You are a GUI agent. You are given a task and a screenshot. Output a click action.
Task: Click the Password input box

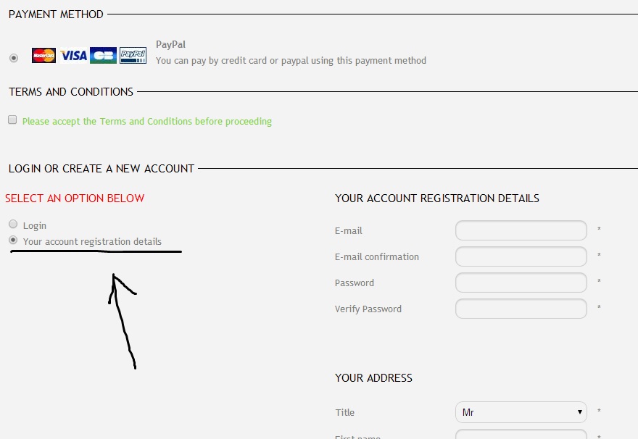(521, 283)
